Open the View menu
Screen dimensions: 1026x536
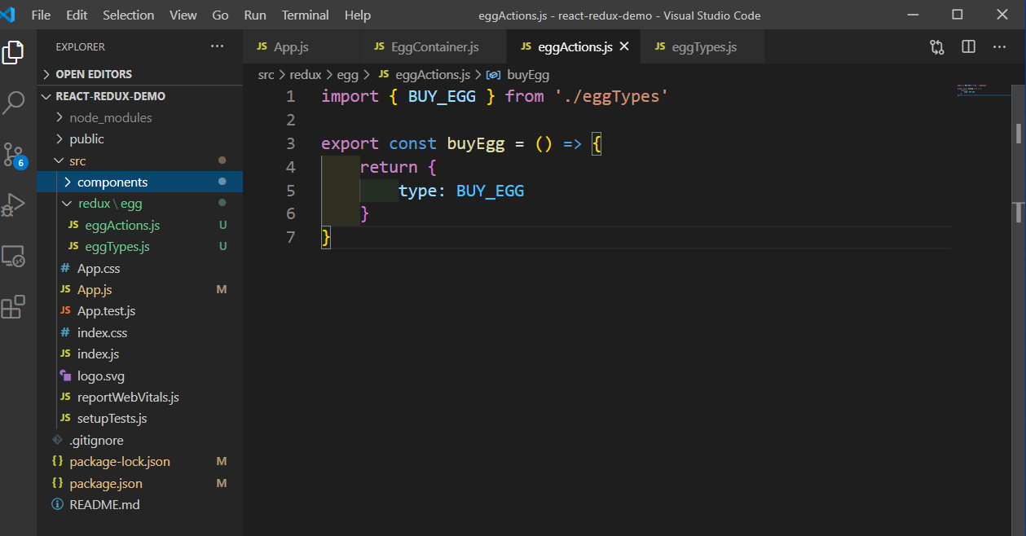tap(183, 15)
